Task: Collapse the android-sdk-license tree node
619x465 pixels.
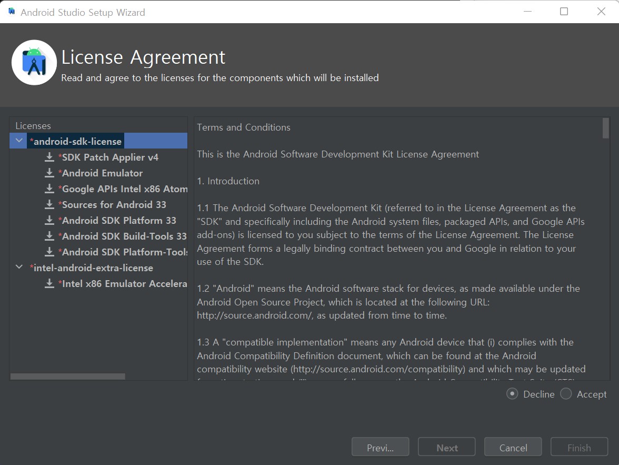Action: [x=19, y=141]
